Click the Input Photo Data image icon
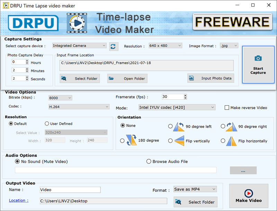 coord(191,78)
